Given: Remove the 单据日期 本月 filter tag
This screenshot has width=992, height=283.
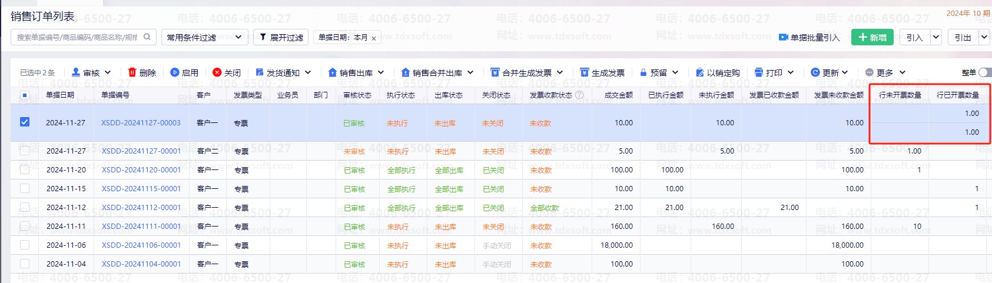Looking at the screenshot, I should (x=374, y=38).
